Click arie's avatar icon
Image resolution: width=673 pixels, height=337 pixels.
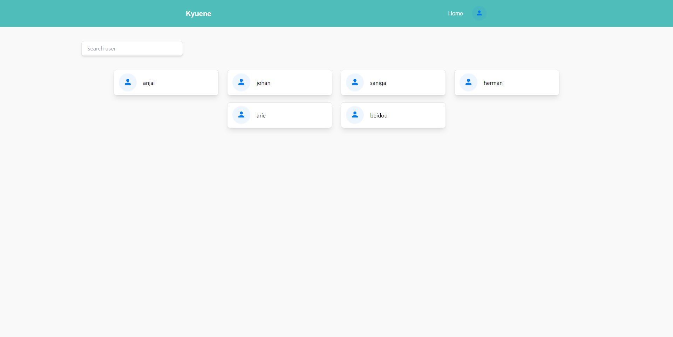coord(242,115)
